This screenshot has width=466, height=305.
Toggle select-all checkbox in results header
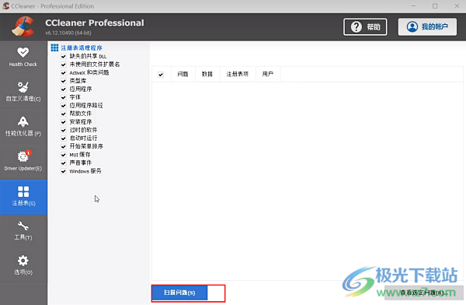click(x=161, y=75)
